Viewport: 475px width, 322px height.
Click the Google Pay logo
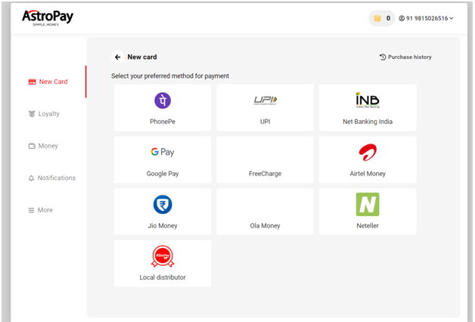click(163, 152)
